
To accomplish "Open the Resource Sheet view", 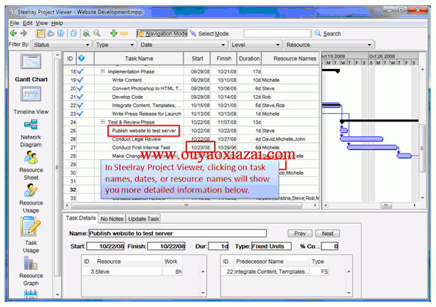I will [x=31, y=158].
